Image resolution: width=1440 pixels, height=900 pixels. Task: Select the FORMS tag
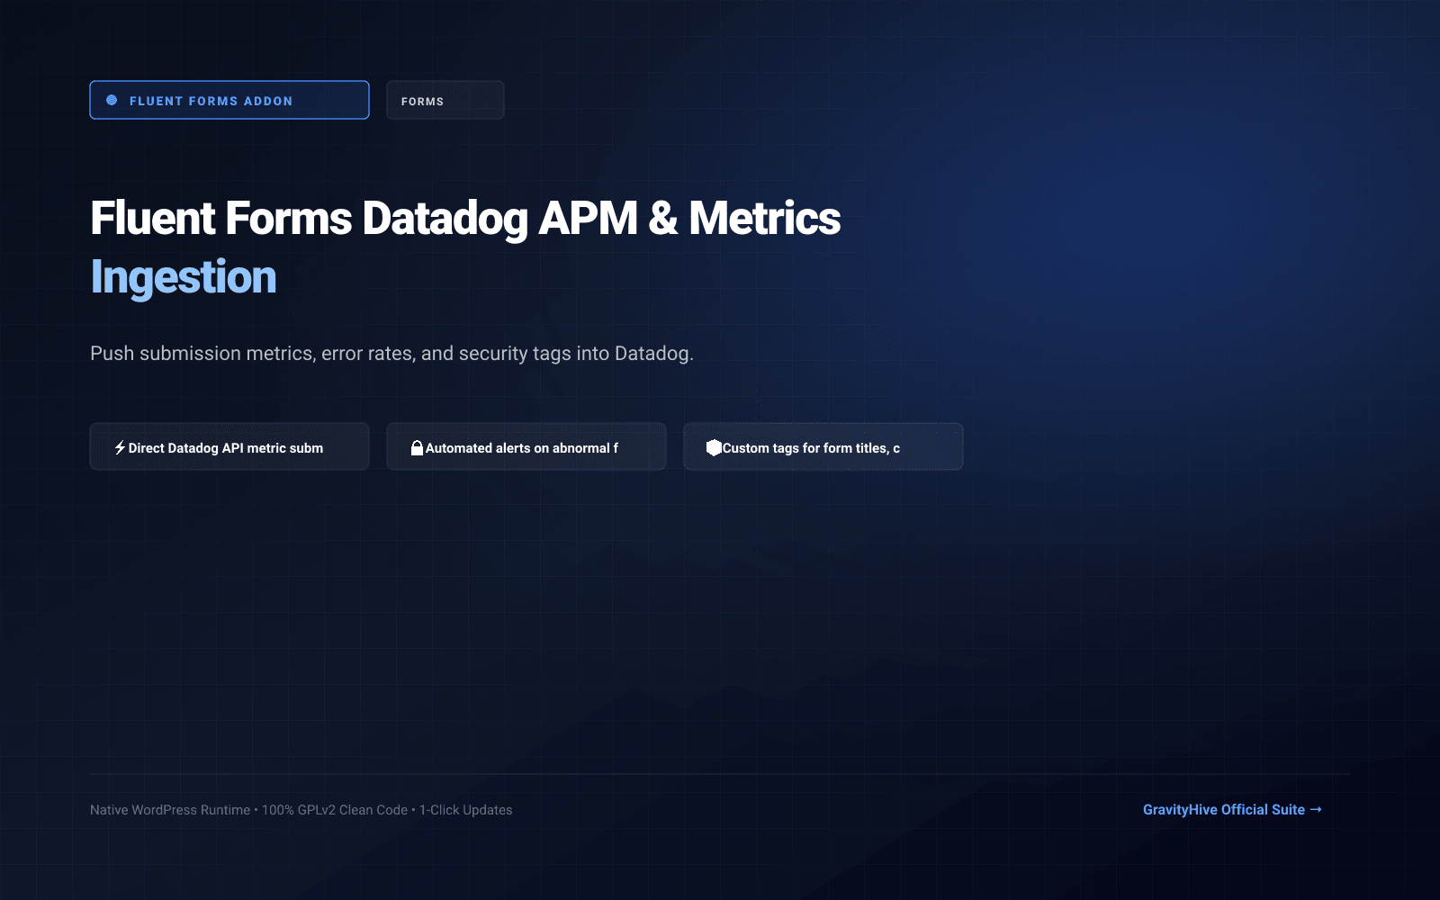(445, 100)
